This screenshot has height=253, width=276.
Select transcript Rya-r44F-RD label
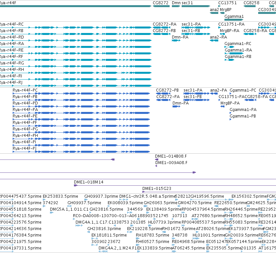coord(12,37)
